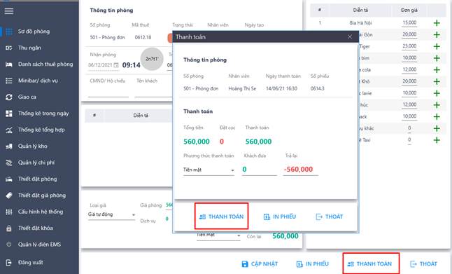The image size is (452, 274).
Task: Click THANH TOÁN in the payment dialog
Action: 221,217
